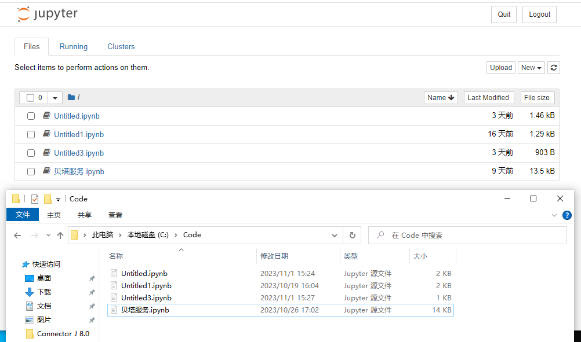Open Explorer help with the question mark icon
Viewport: 581px width, 342px height.
(x=567, y=215)
